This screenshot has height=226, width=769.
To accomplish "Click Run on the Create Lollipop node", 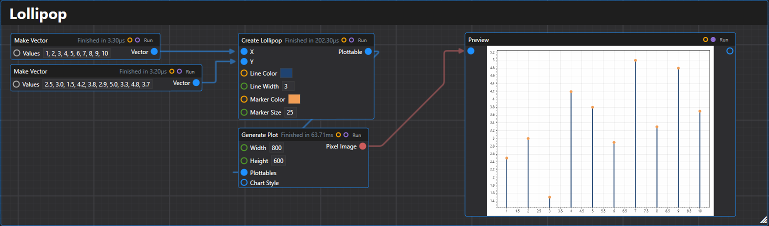I will point(362,40).
